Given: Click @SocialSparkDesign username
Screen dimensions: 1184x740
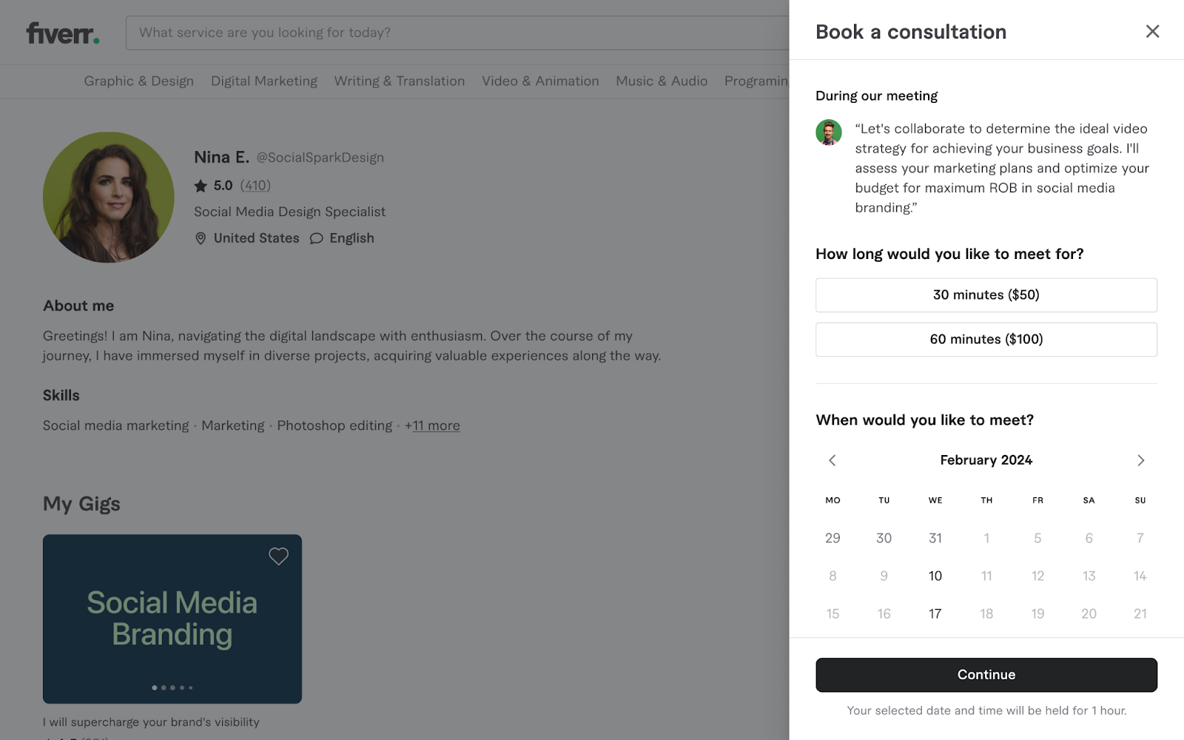Looking at the screenshot, I should (320, 158).
